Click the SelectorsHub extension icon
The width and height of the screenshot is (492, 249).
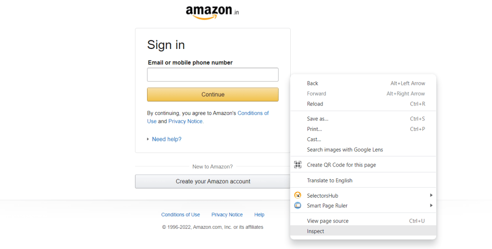tap(298, 195)
